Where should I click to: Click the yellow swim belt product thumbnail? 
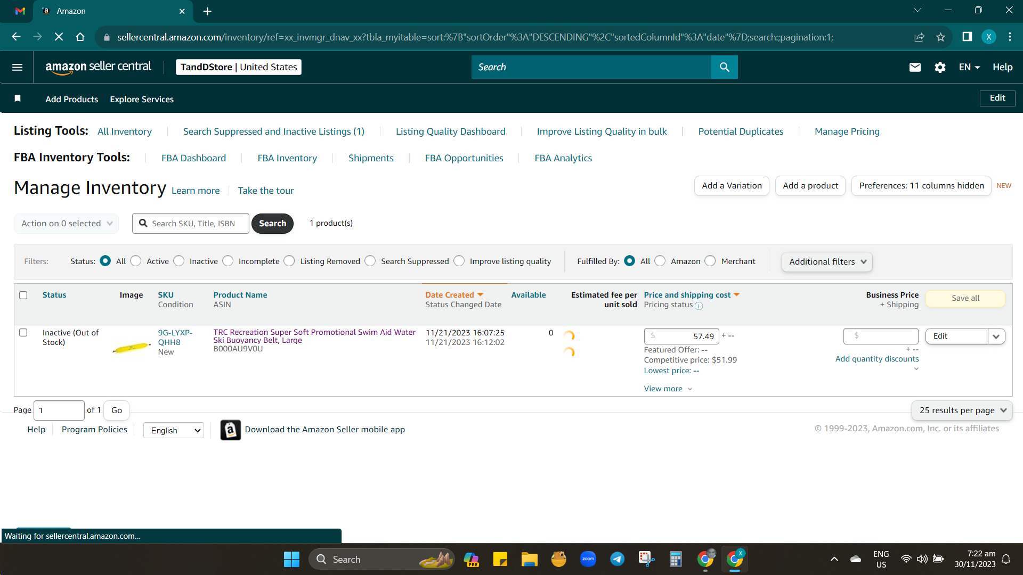click(x=132, y=348)
